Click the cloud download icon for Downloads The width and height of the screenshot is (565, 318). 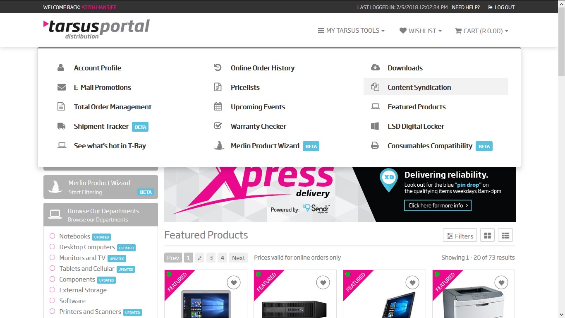point(375,68)
